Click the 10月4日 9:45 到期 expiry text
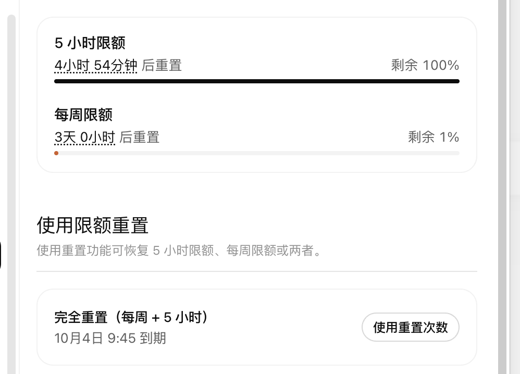The width and height of the screenshot is (520, 374). (x=110, y=338)
